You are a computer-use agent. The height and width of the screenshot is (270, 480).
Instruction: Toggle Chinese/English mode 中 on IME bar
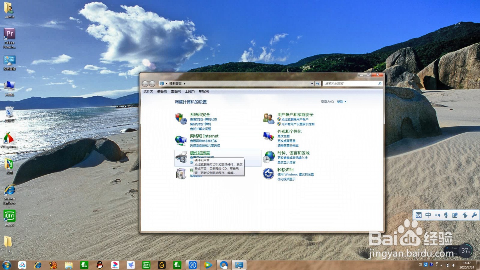[x=428, y=215]
